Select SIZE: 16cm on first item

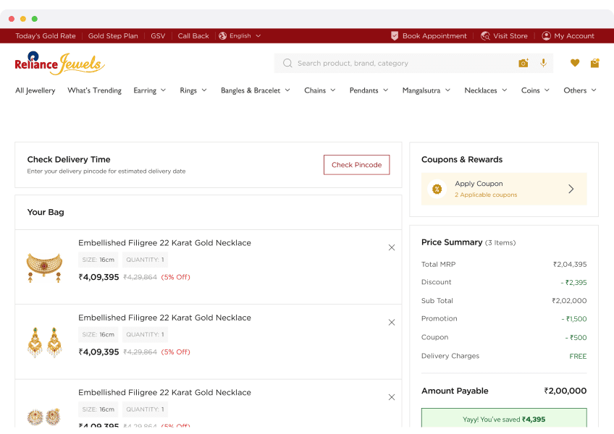(x=98, y=260)
